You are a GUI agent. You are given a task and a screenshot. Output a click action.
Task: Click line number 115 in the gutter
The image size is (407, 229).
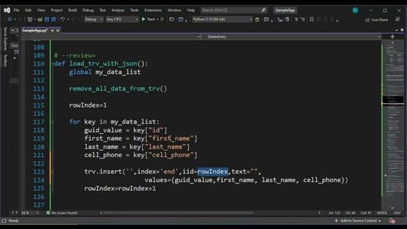coord(39,106)
